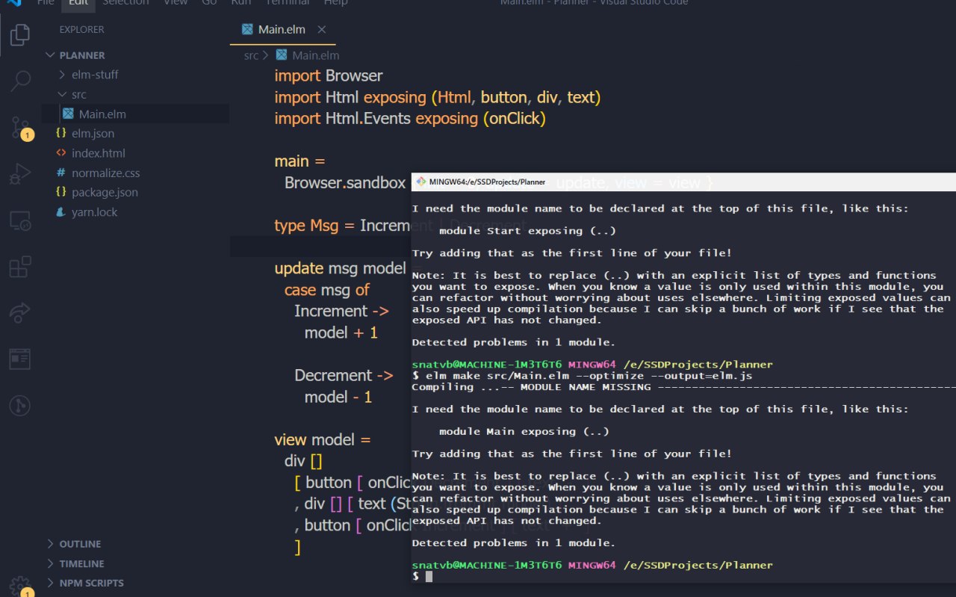The image size is (956, 597).
Task: Click the 'Decrement ->' case branch line
Action: (344, 375)
